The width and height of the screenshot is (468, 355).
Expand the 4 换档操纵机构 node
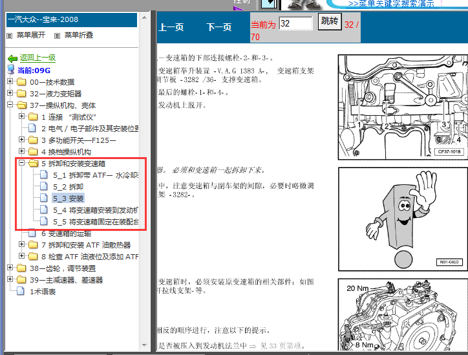tap(21, 151)
